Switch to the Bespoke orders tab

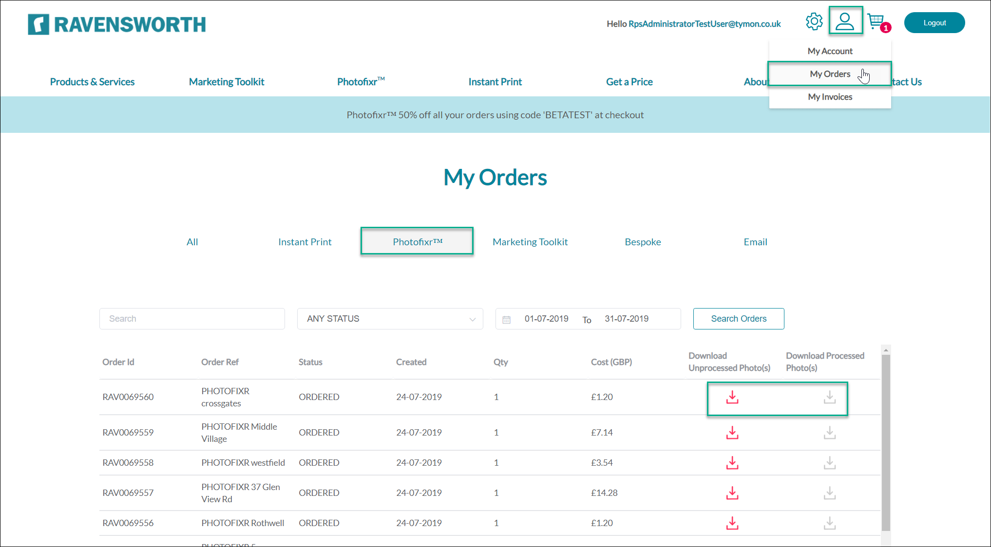(643, 242)
